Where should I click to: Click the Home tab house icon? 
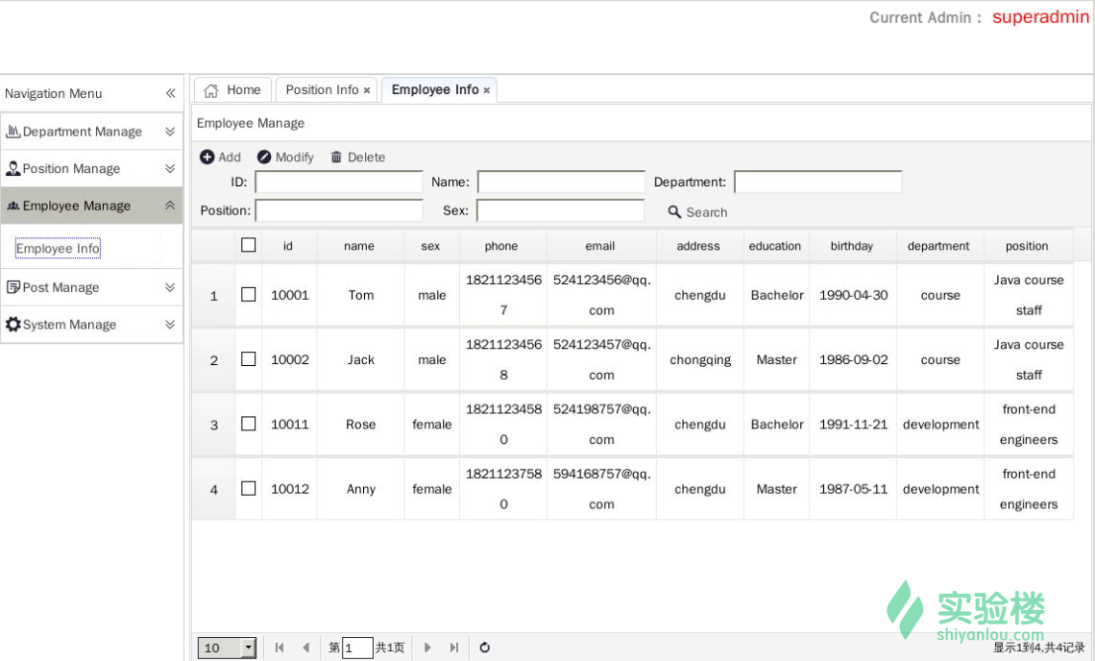[211, 90]
